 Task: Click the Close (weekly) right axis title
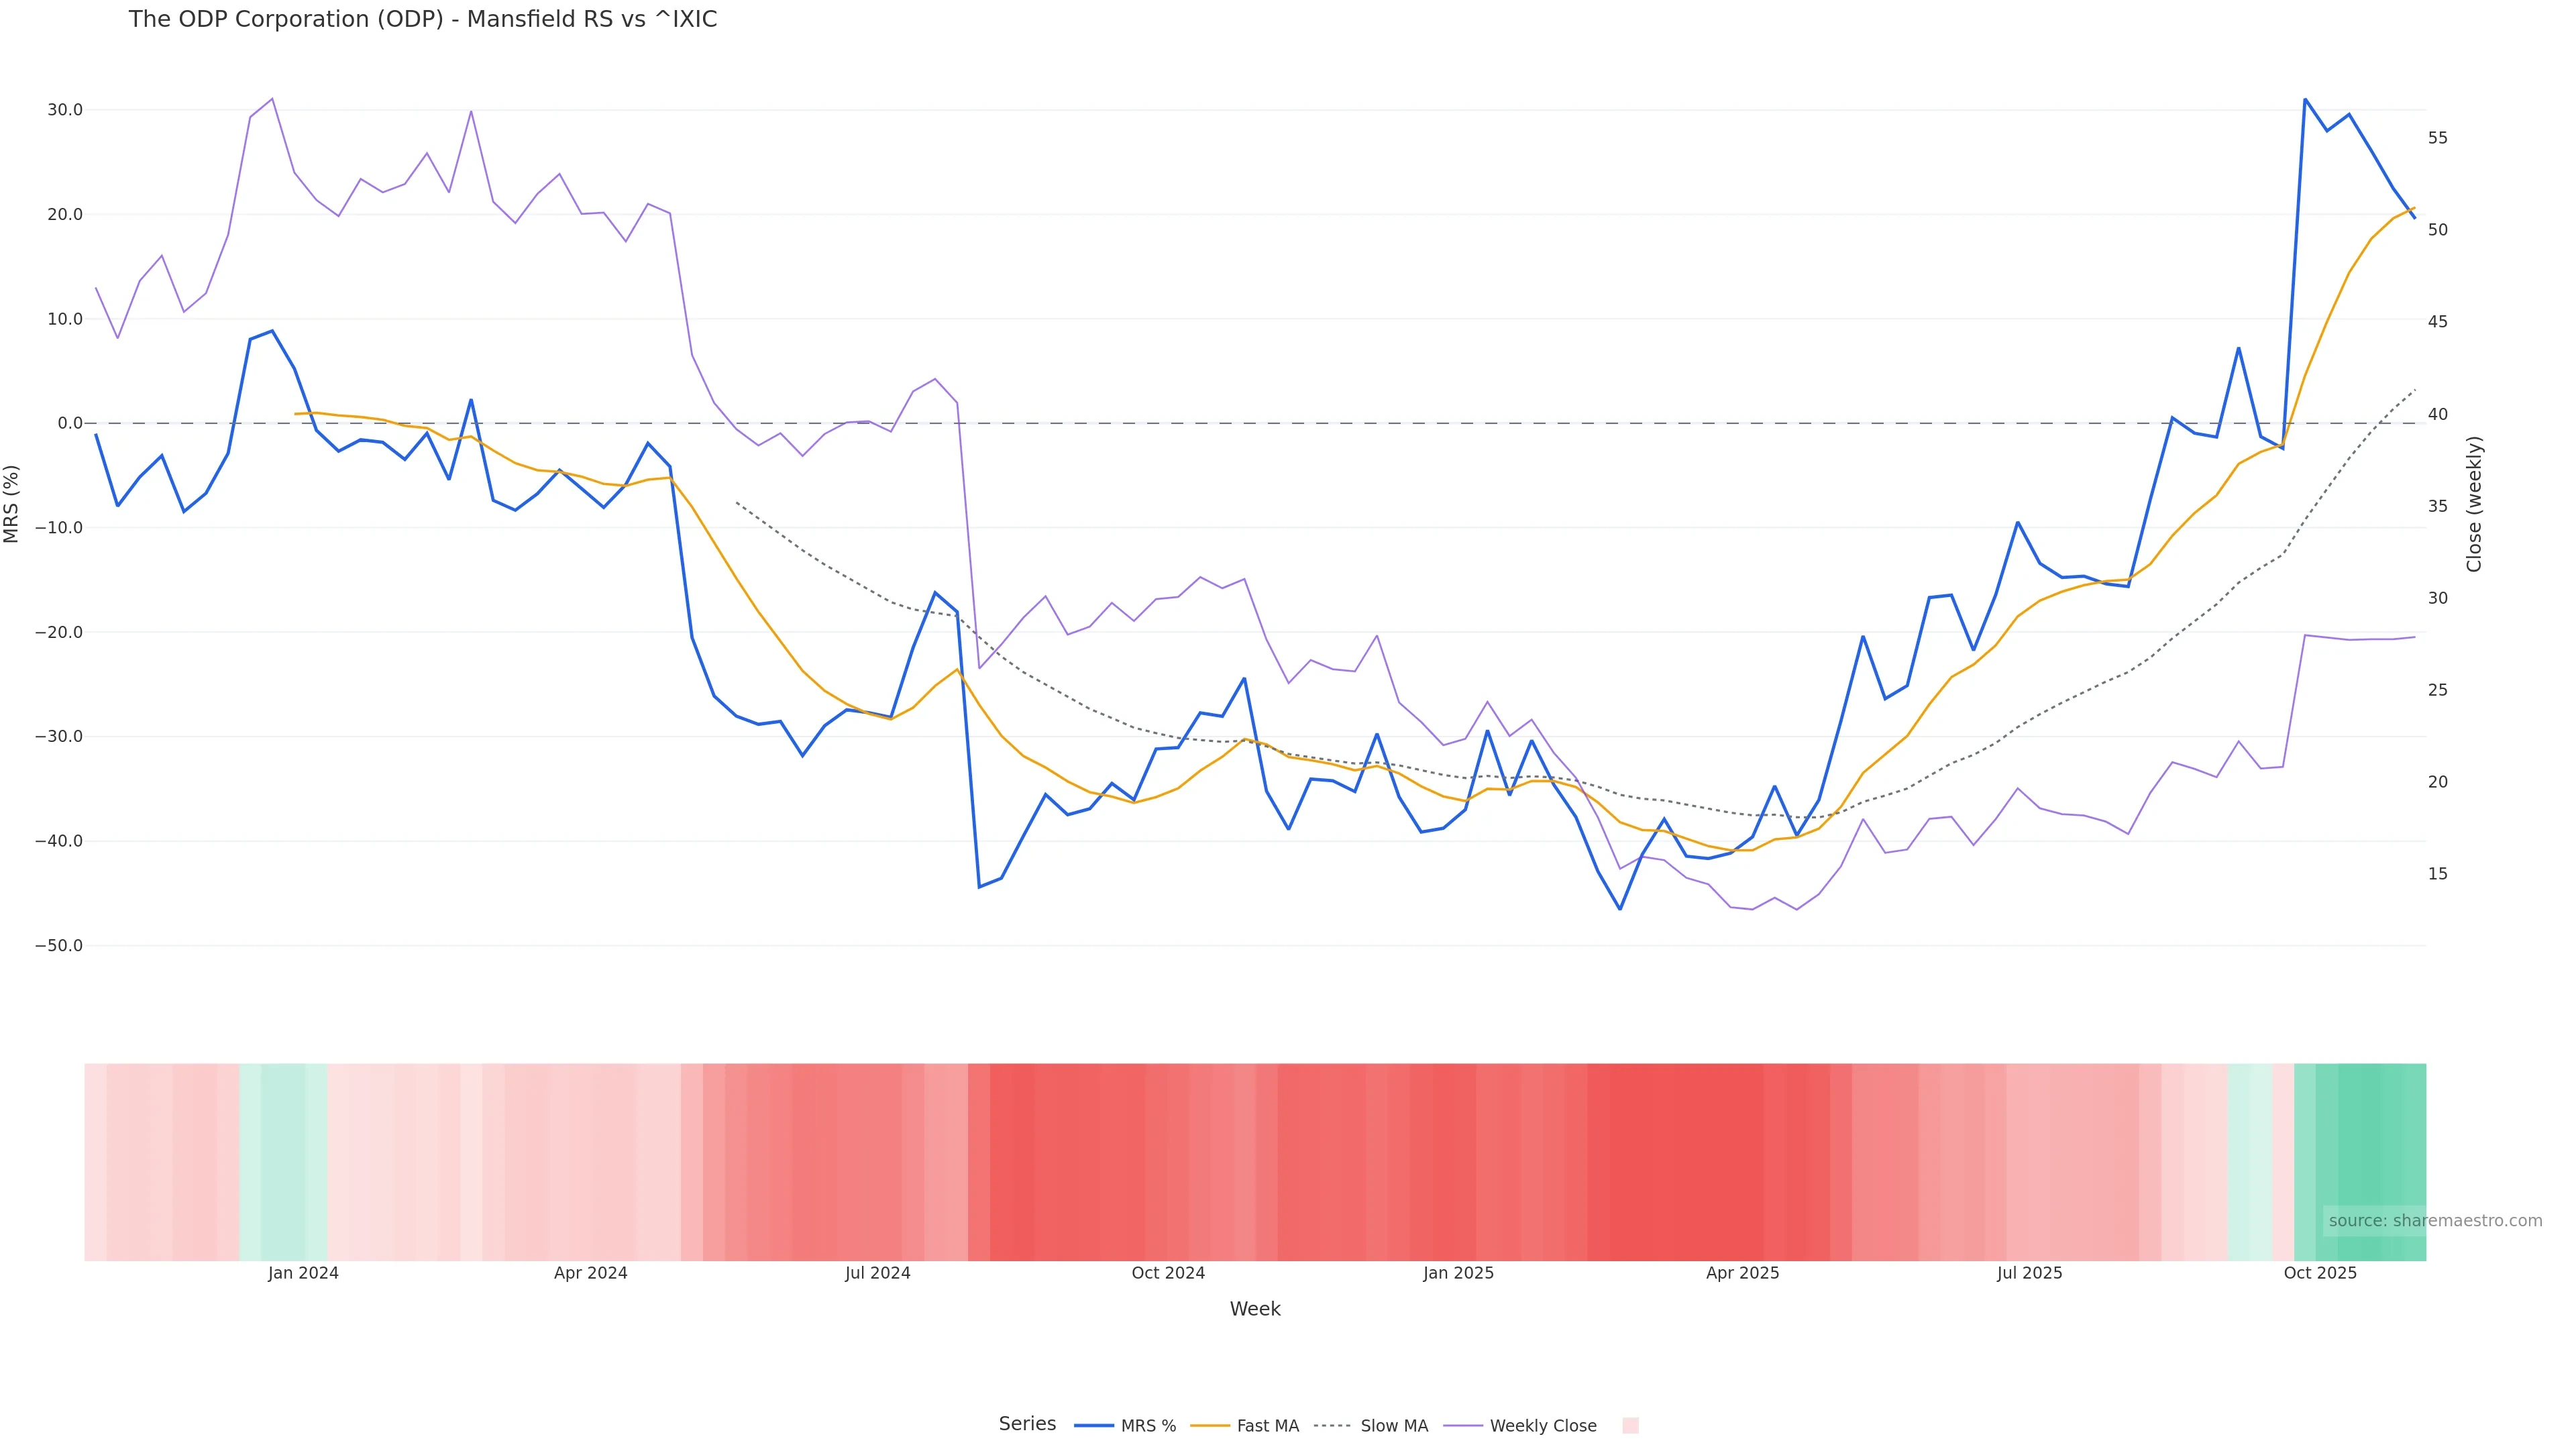point(2474,504)
